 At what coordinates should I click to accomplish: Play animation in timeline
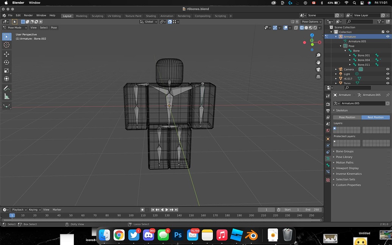[x=167, y=210]
